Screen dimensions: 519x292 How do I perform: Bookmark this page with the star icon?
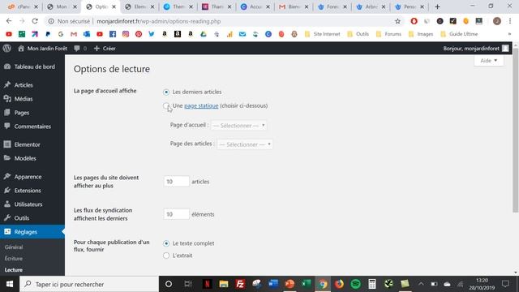tap(397, 21)
